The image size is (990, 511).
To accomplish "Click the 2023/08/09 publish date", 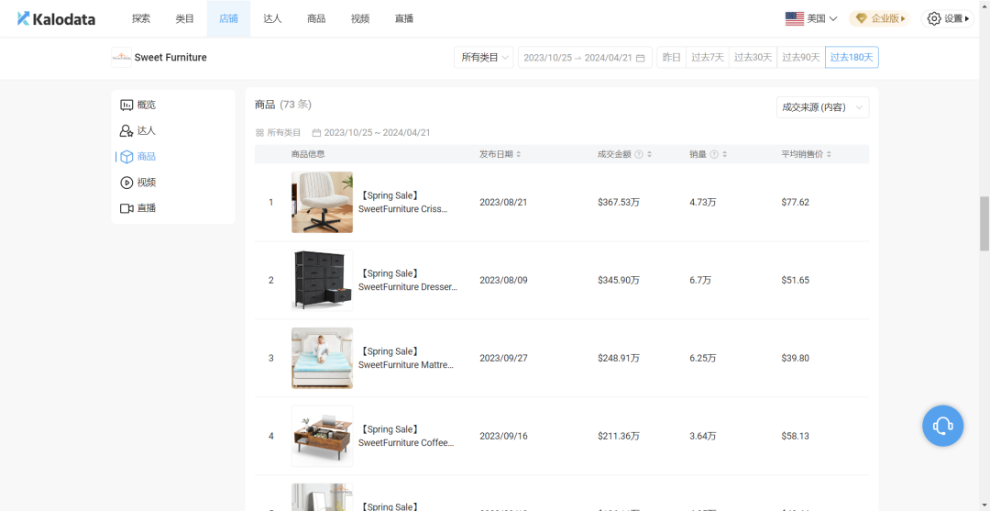I will [x=503, y=280].
